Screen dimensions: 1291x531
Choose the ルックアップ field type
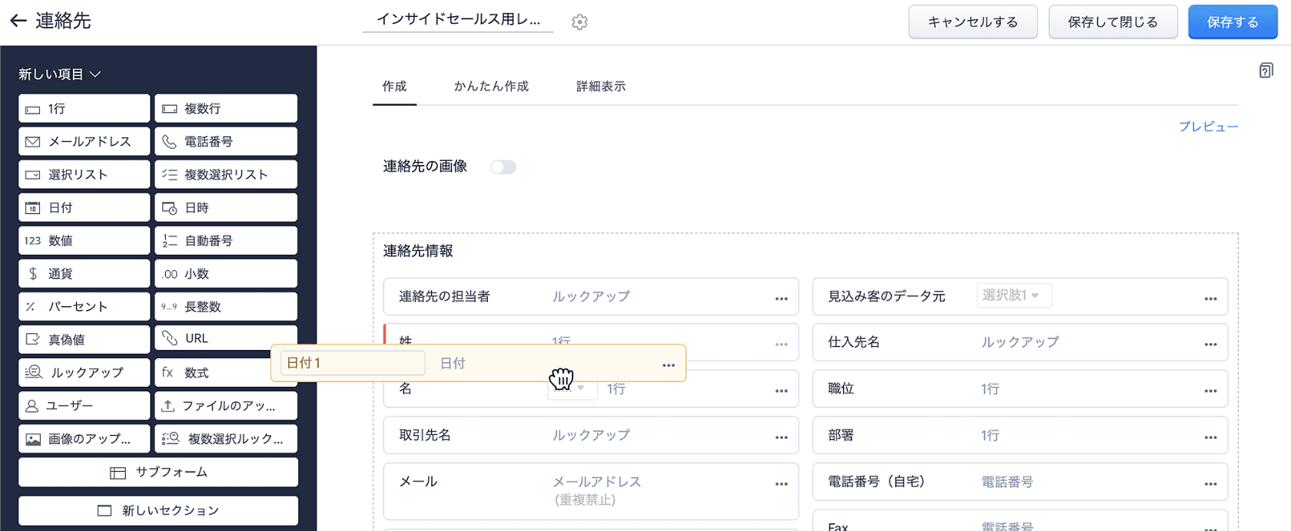[84, 373]
